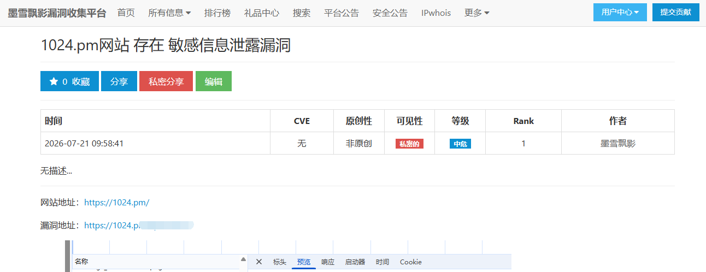The height and width of the screenshot is (272, 706).
Task: Click the green 编辑 button
Action: pyautogui.click(x=214, y=81)
